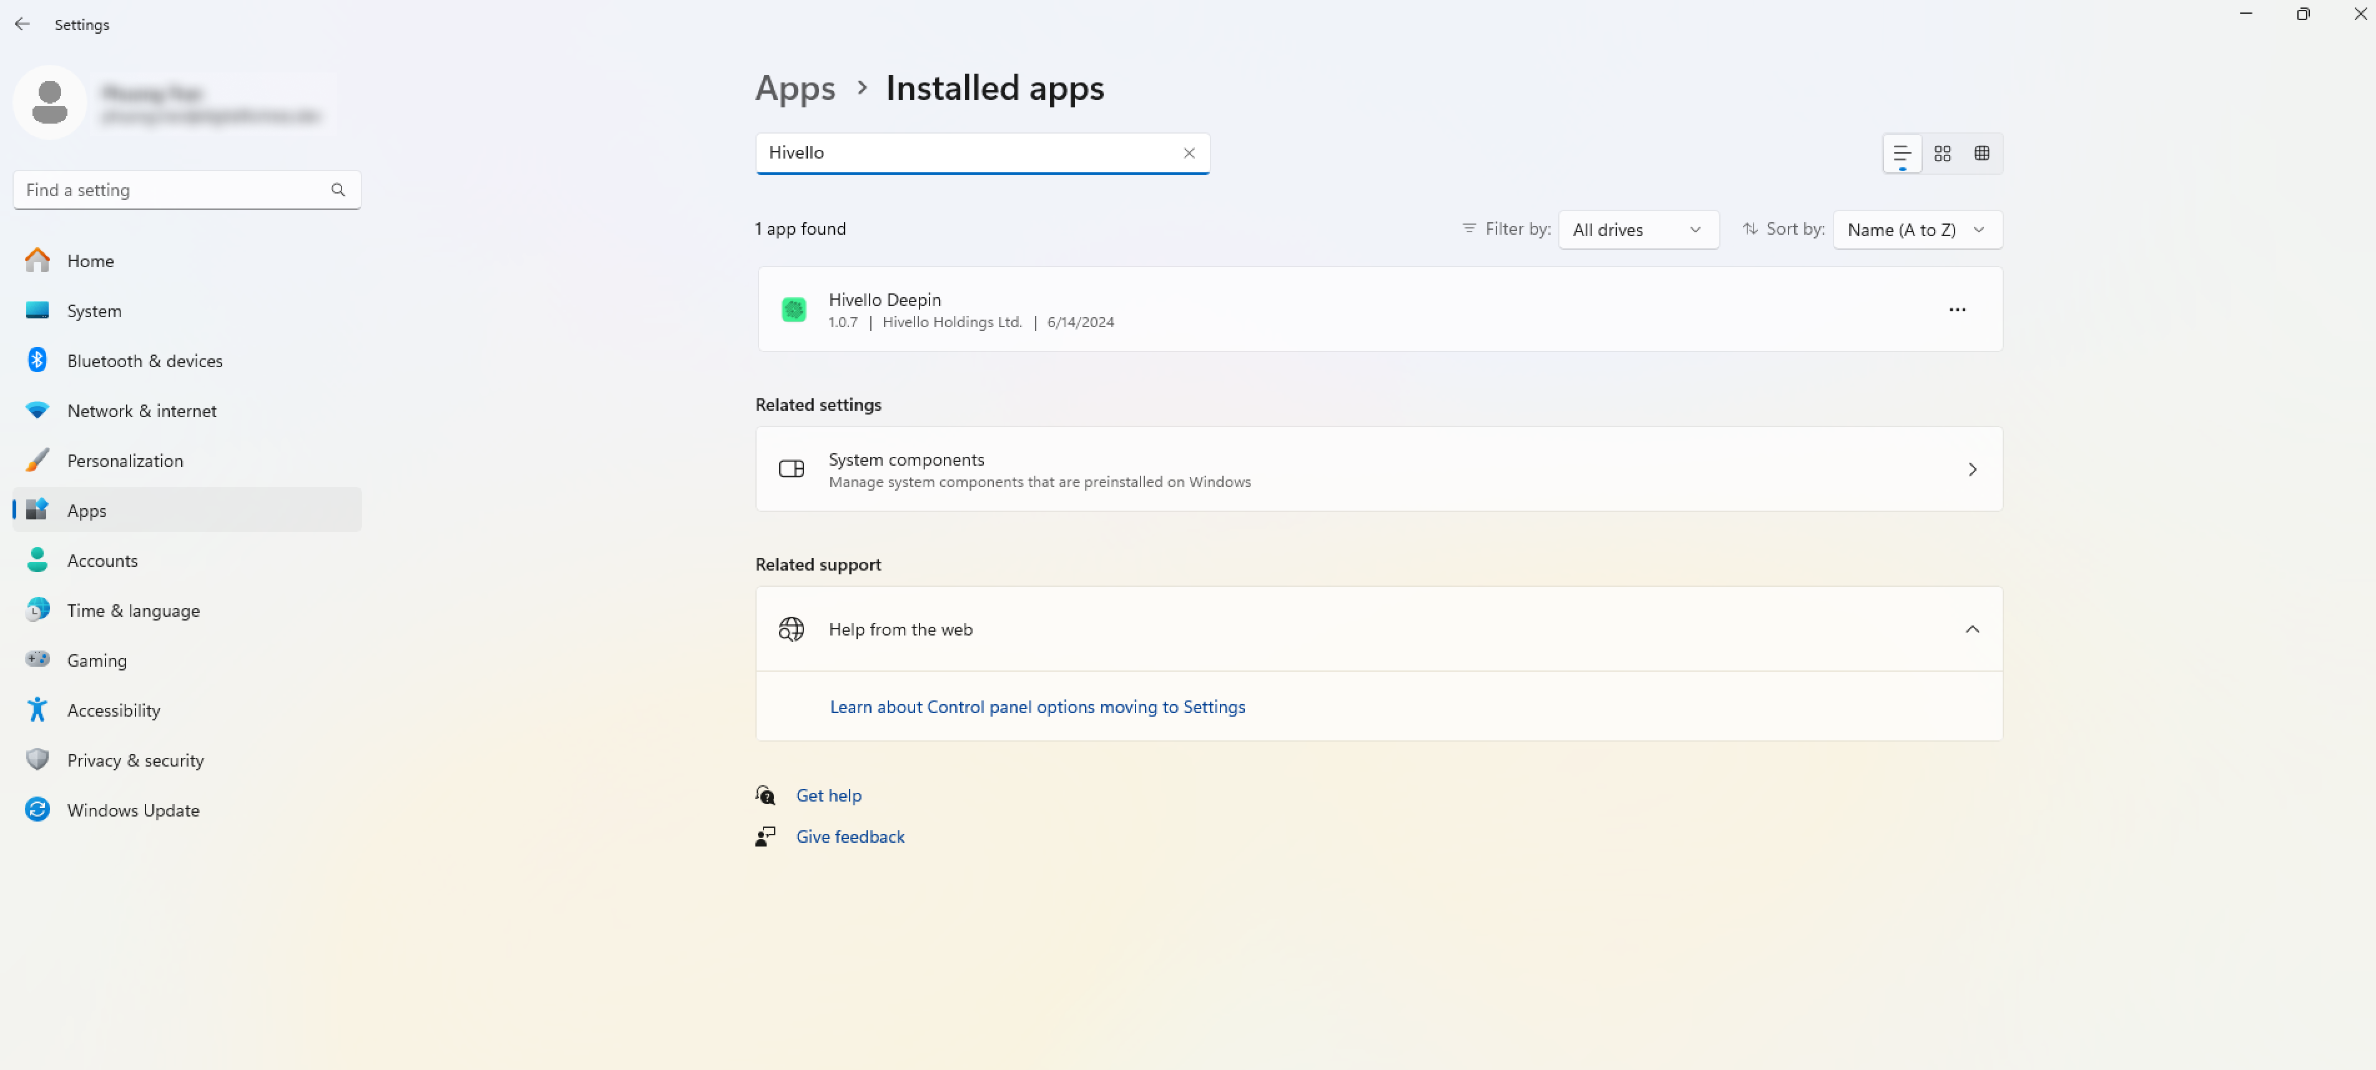This screenshot has height=1070, width=2376.
Task: Open Privacy & security settings
Action: click(135, 760)
